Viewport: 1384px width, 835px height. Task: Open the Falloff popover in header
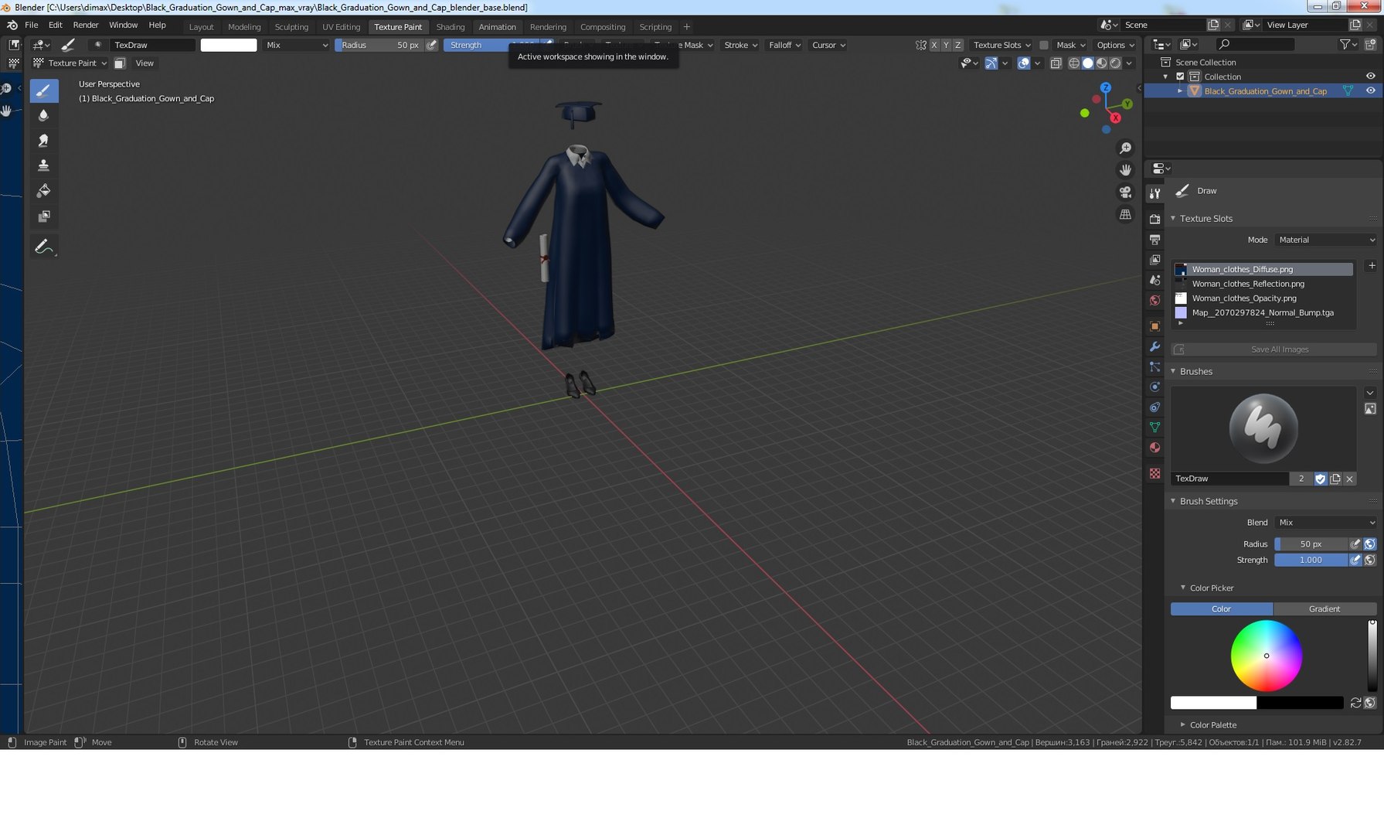click(785, 46)
